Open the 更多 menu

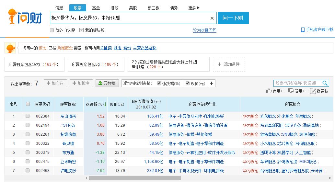[x=194, y=8]
